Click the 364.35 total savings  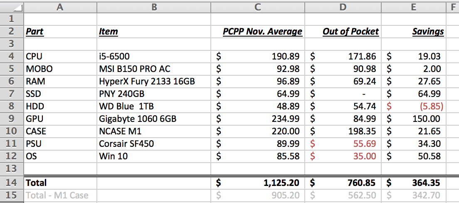427,183
